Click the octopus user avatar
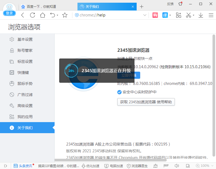The image size is (216, 169). pos(9,7)
